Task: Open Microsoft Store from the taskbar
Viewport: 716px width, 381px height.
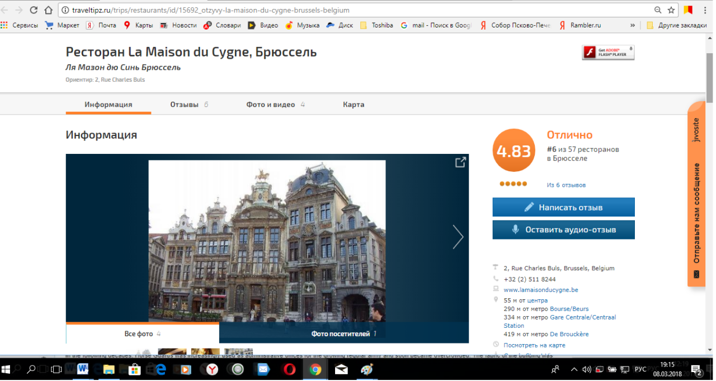Action: click(135, 369)
